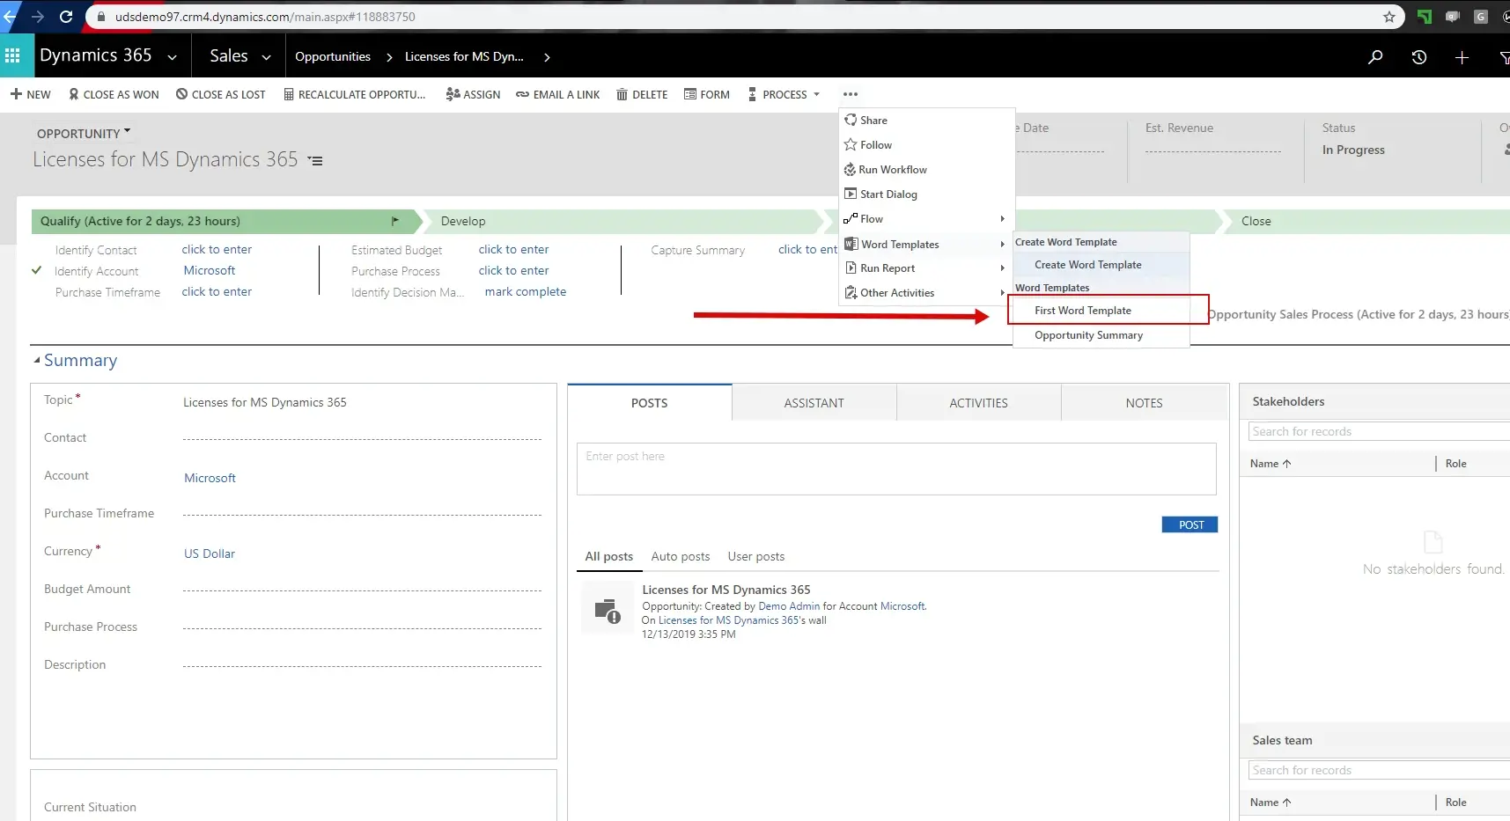
Task: Click the DELETE command
Action: 642,94
